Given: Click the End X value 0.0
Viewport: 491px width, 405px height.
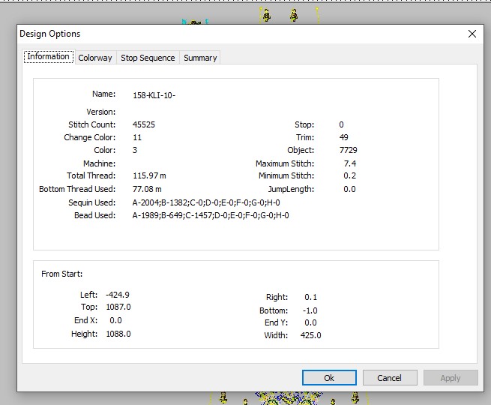Looking at the screenshot, I should [115, 320].
